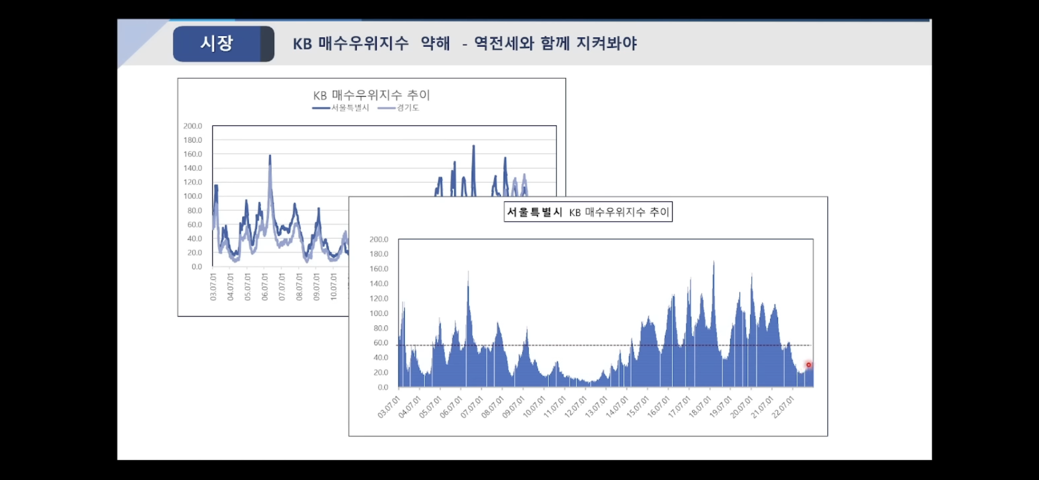Click slanted 12.07.01 label on Seoul chart

[x=575, y=407]
